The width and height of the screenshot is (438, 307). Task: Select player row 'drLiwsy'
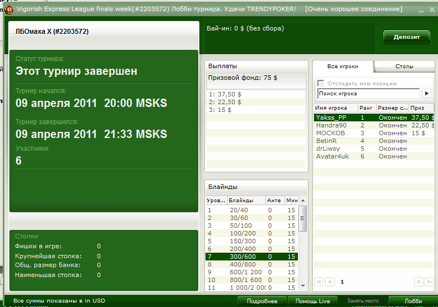(x=374, y=149)
